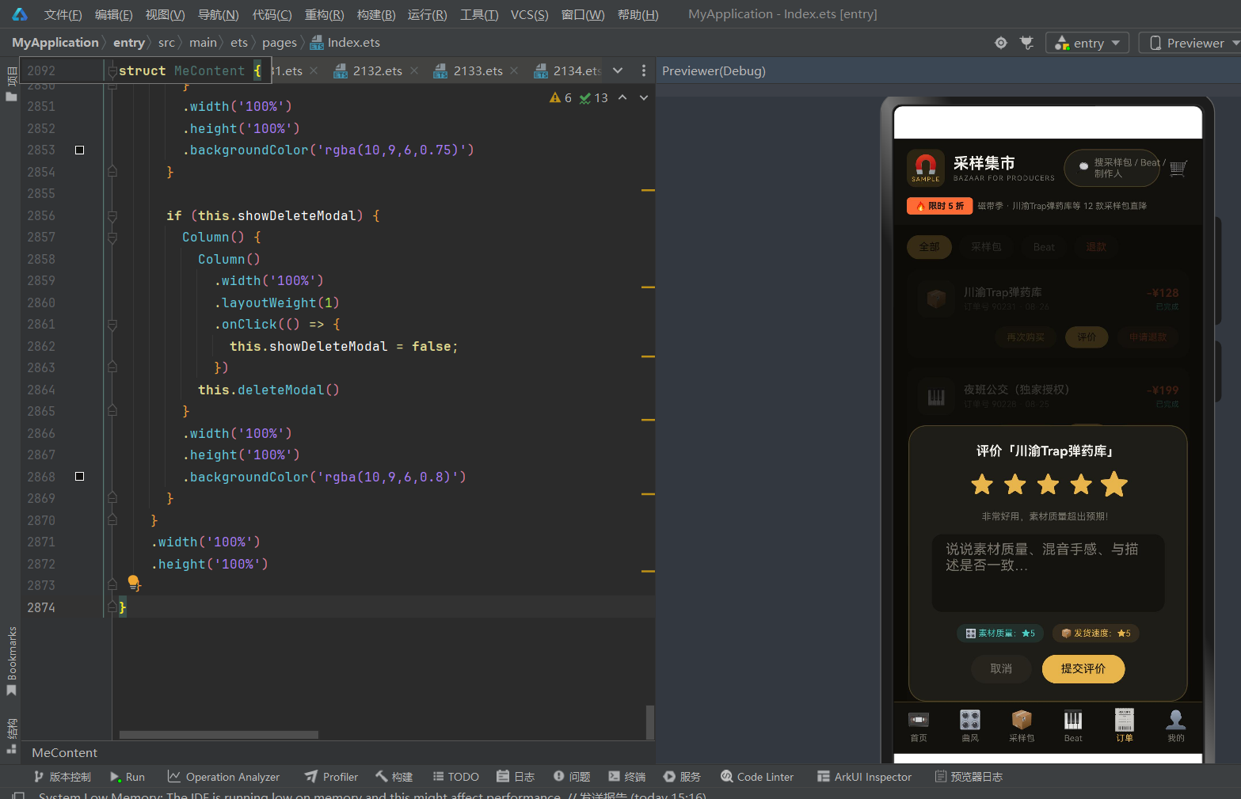Open the Previewer device dropdown
This screenshot has height=799, width=1241.
pos(1190,43)
